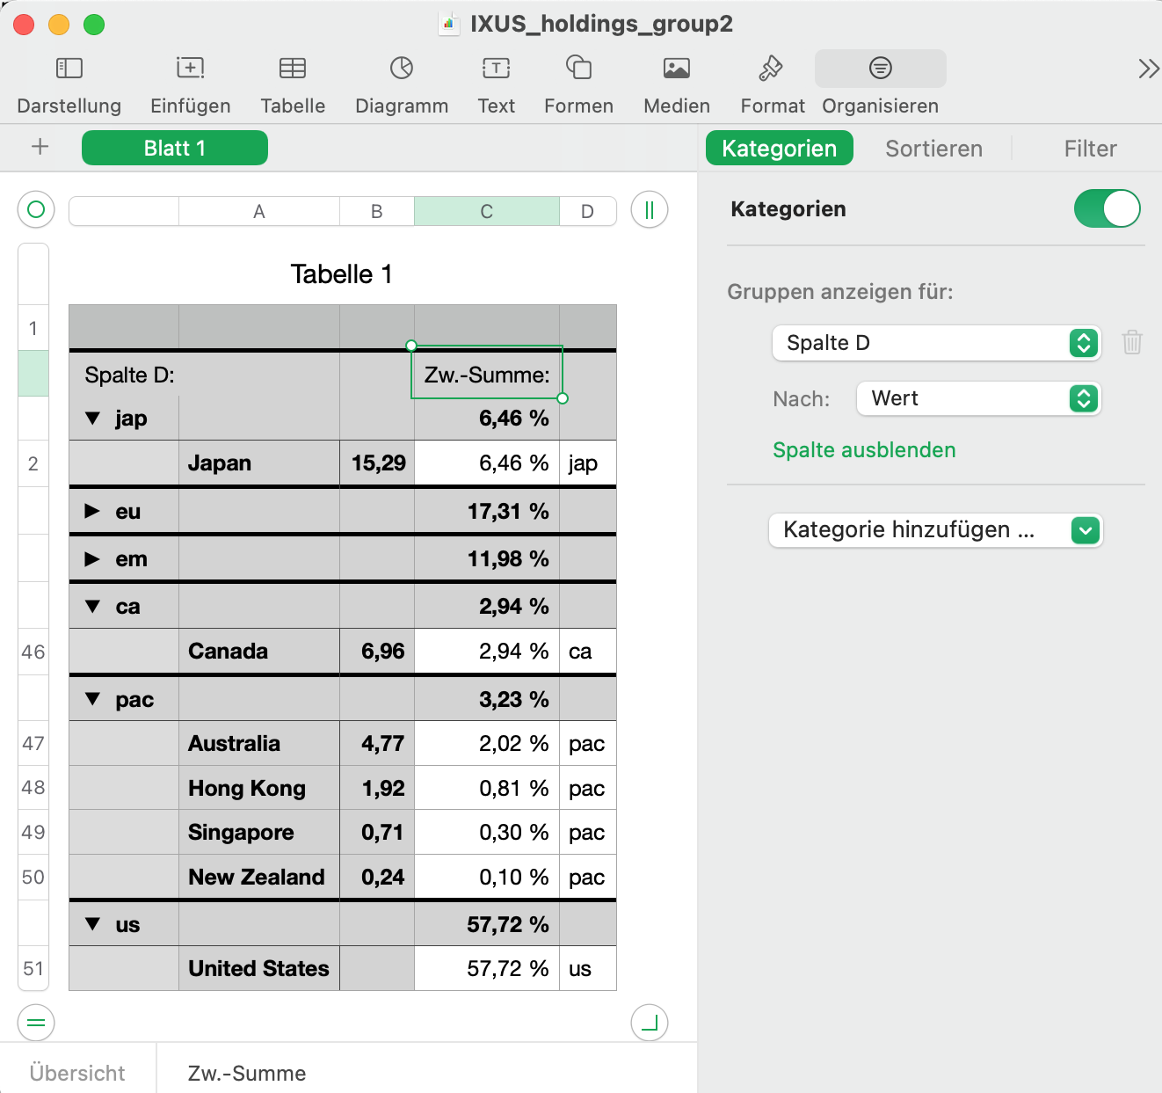Screen dimensions: 1162x1093
Task: Click the Einfügen toolbar icon
Action: (x=190, y=69)
